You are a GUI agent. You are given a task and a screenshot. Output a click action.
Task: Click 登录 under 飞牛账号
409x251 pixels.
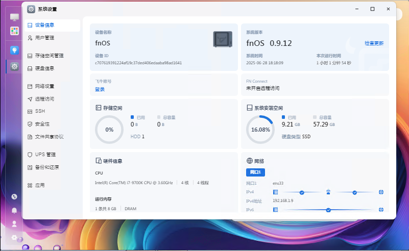(100, 89)
